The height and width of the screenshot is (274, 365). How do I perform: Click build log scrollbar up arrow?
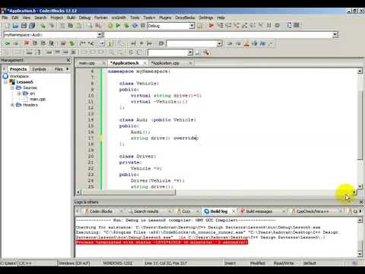(360, 220)
